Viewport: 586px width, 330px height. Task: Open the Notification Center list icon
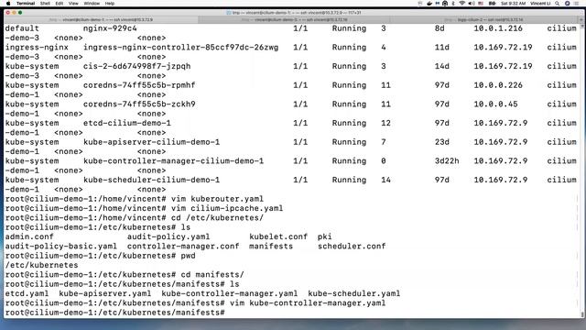point(576,4)
